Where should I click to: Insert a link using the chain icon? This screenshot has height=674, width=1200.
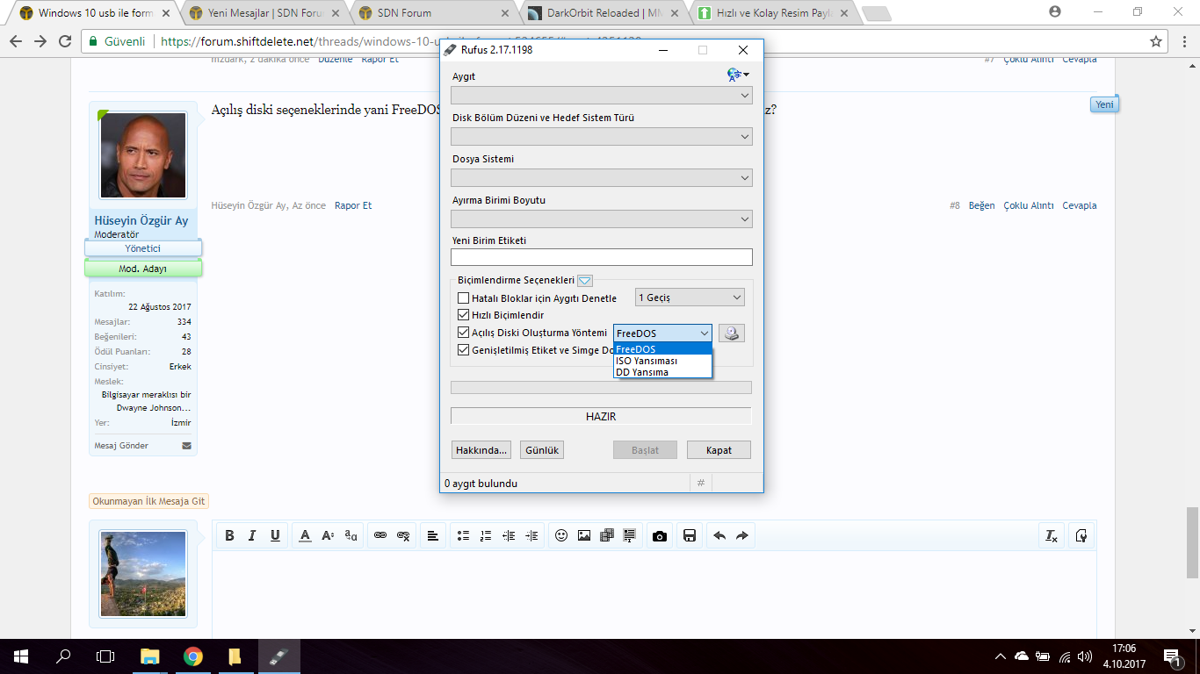(x=380, y=535)
